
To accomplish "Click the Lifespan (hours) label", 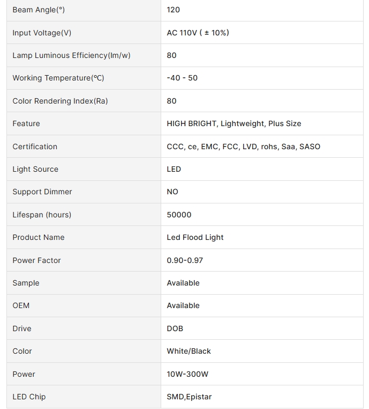I will pos(42,215).
